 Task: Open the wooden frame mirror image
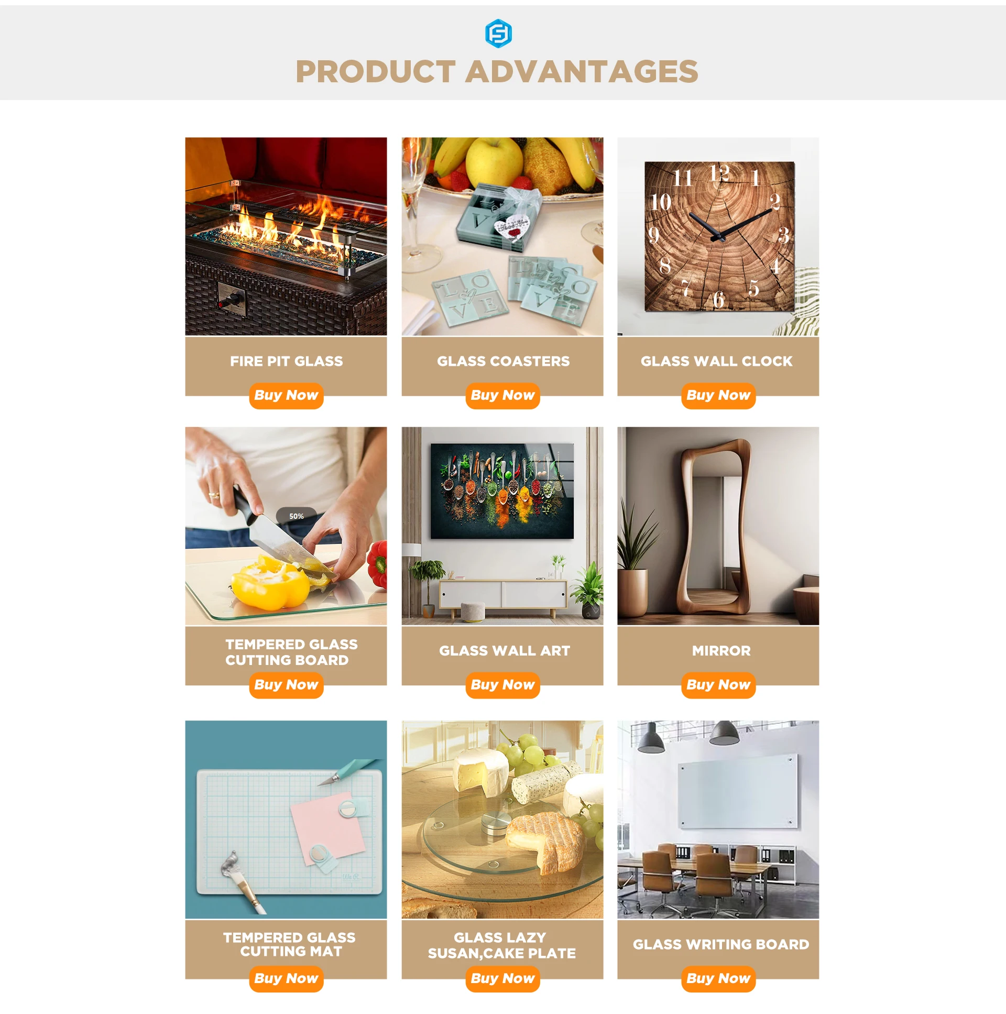718,526
